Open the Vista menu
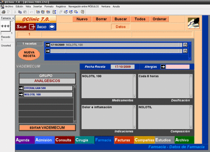This screenshot has width=210, height=152. point(28,7)
